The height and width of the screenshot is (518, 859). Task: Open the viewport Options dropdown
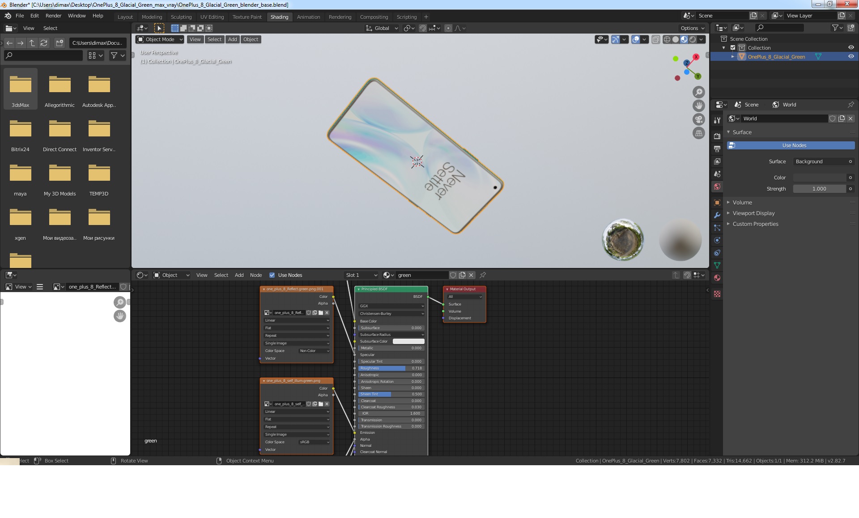pos(693,28)
